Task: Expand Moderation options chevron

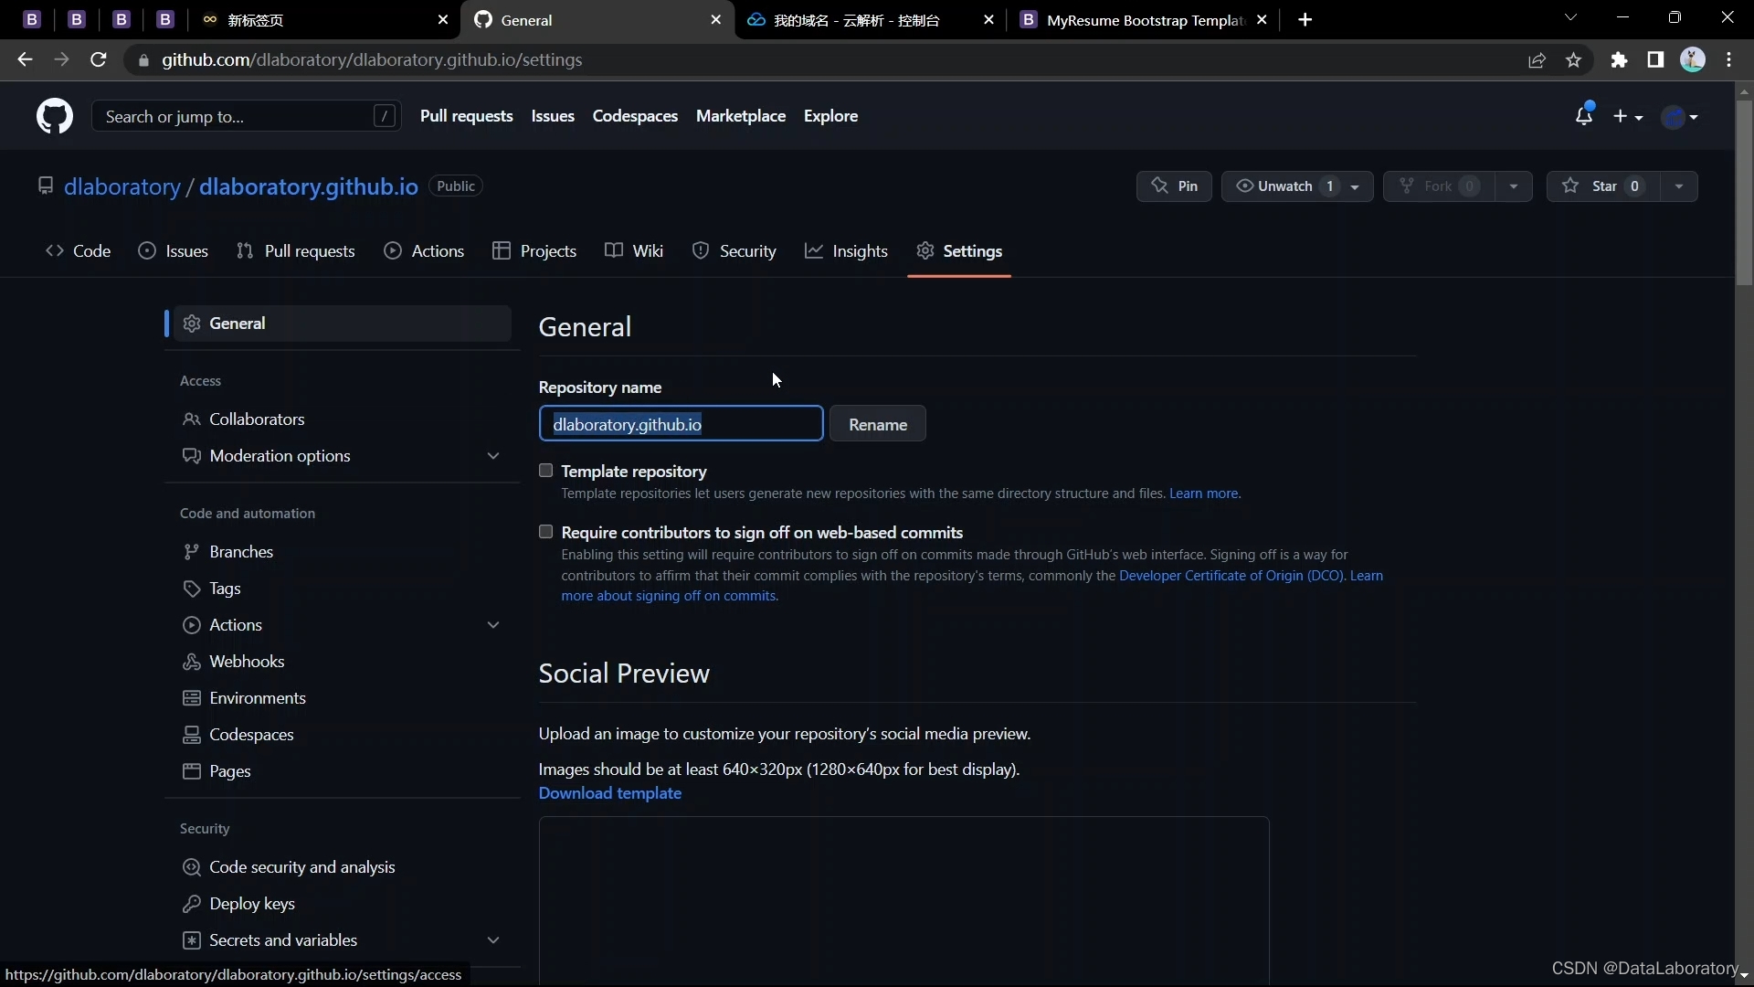Action: point(493,456)
